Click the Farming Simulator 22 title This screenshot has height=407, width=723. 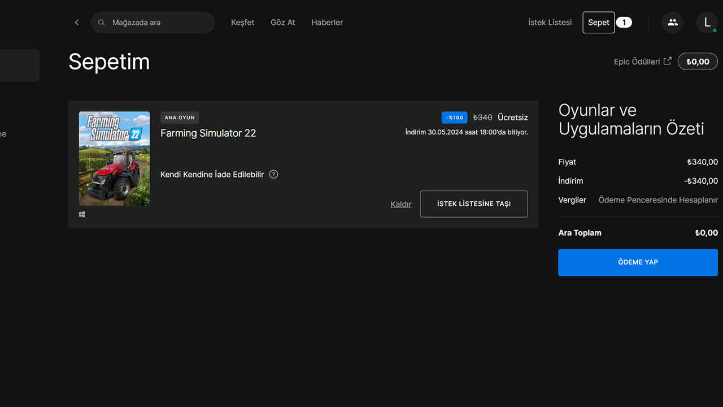click(x=208, y=133)
